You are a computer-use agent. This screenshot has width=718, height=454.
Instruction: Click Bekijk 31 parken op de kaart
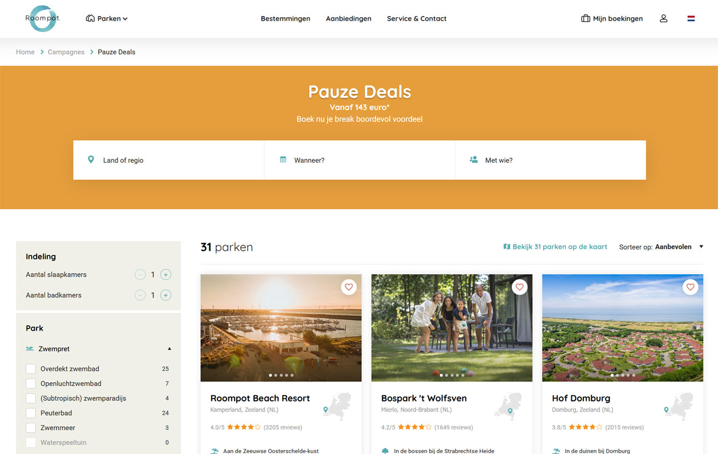tap(555, 247)
